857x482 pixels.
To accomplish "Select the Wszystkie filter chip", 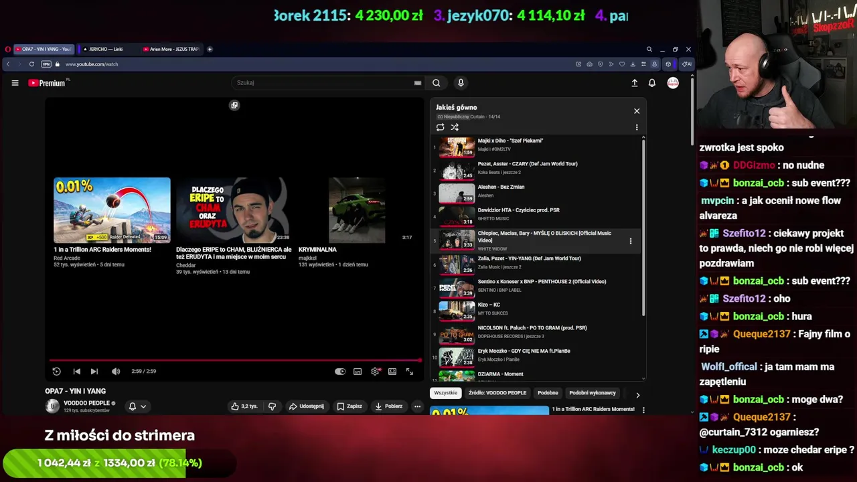I will pyautogui.click(x=445, y=393).
